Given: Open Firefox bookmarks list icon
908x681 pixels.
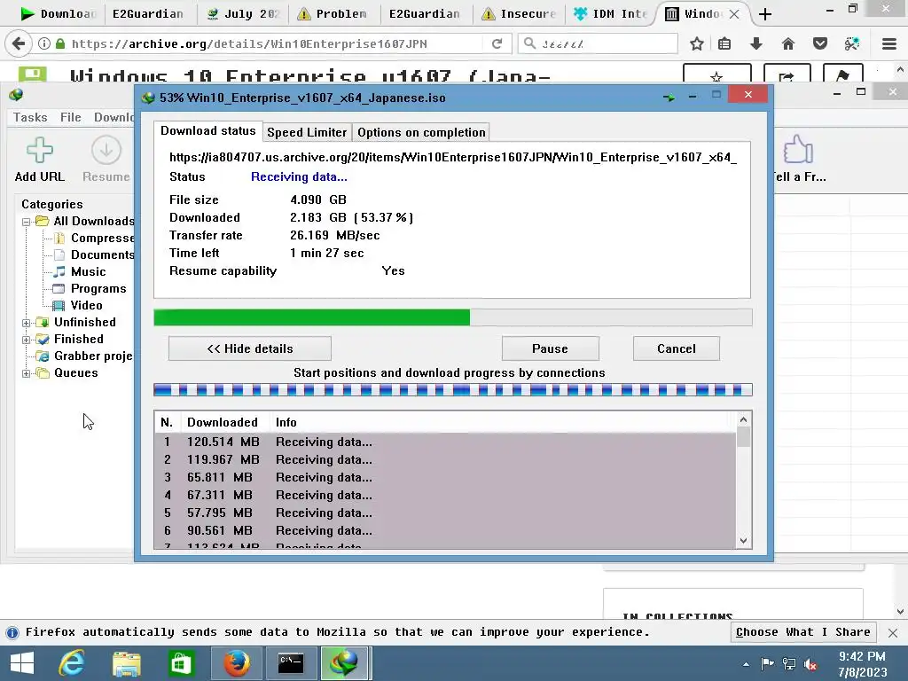Looking at the screenshot, I should coord(724,43).
